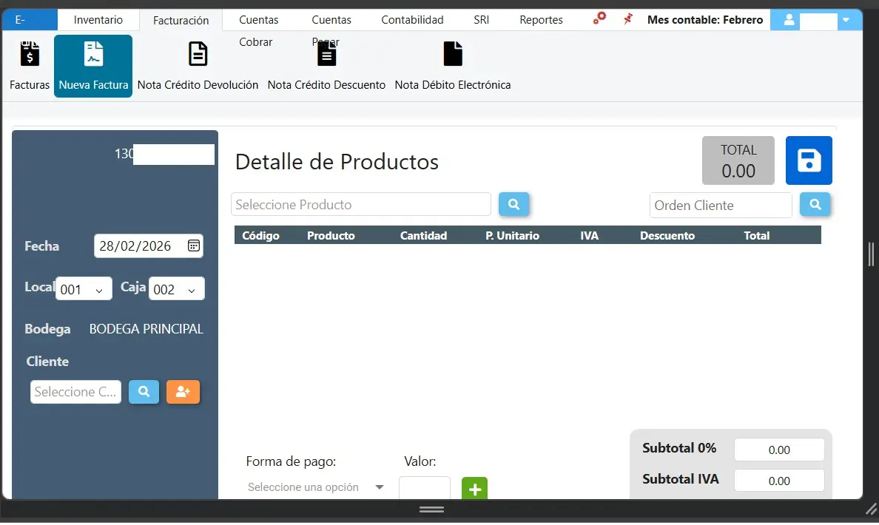Open Nota Crédito Devolución
The width and height of the screenshot is (879, 525).
click(198, 65)
